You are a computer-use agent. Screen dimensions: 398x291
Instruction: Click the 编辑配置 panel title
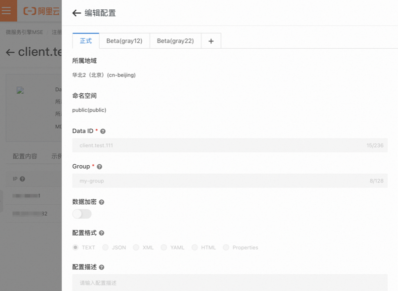100,13
